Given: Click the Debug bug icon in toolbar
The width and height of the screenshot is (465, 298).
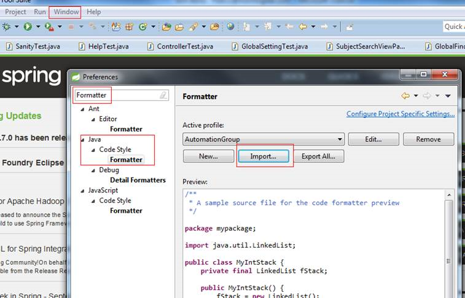Looking at the screenshot, I should click(x=6, y=26).
